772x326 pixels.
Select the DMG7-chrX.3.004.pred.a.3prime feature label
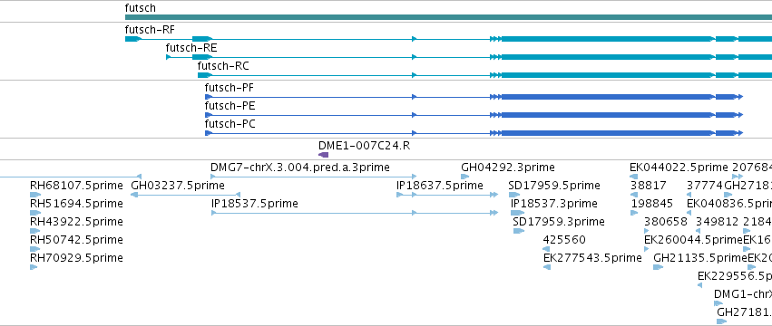click(300, 168)
